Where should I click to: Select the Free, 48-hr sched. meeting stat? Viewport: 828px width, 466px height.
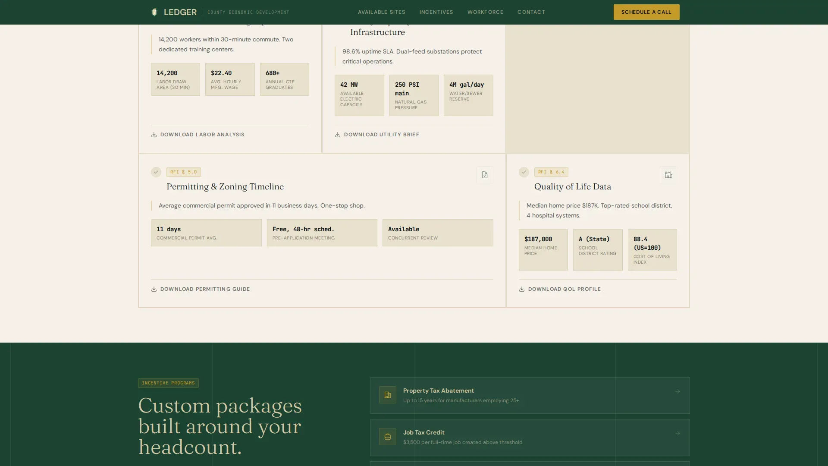(x=322, y=233)
